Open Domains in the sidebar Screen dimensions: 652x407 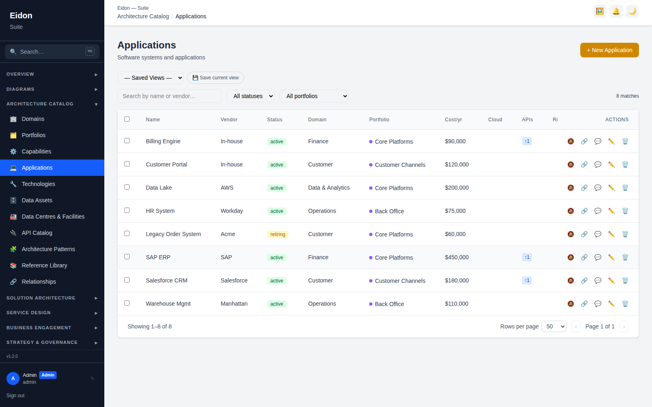pos(52,119)
